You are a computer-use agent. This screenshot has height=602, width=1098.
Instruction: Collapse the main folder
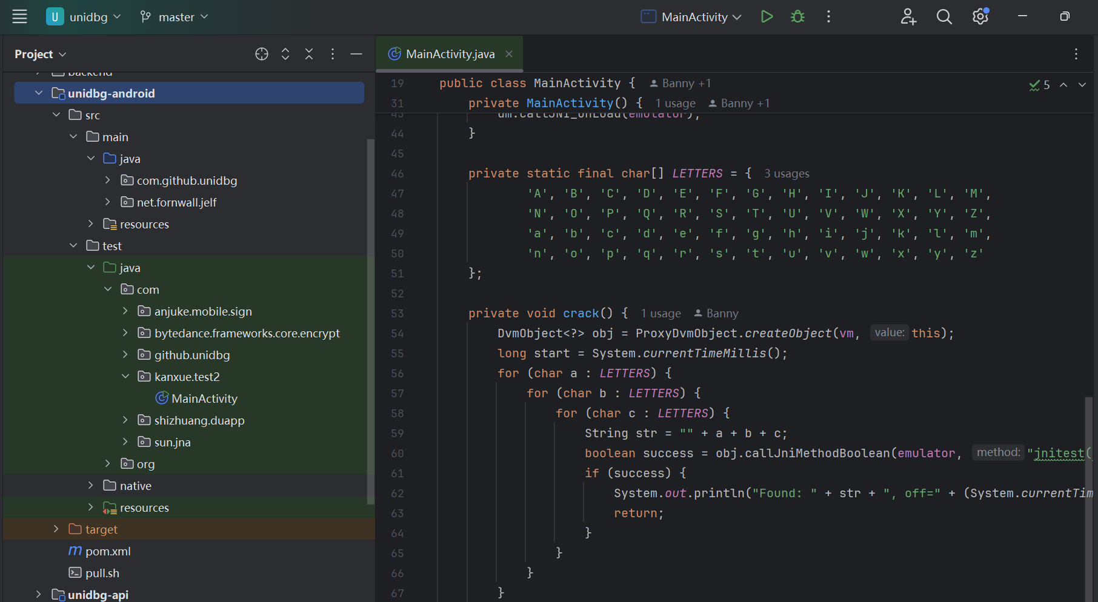tap(73, 136)
